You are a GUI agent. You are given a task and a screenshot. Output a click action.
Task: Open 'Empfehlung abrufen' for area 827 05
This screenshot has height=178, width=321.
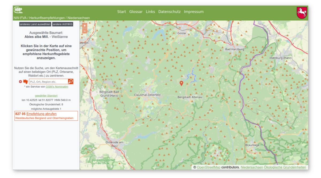point(41,114)
